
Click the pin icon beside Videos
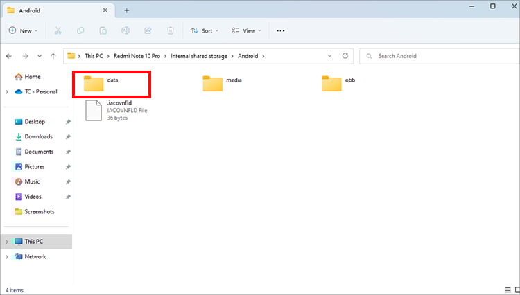pyautogui.click(x=68, y=197)
